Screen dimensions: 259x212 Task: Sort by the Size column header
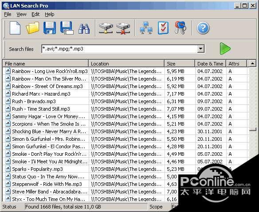pos(180,64)
